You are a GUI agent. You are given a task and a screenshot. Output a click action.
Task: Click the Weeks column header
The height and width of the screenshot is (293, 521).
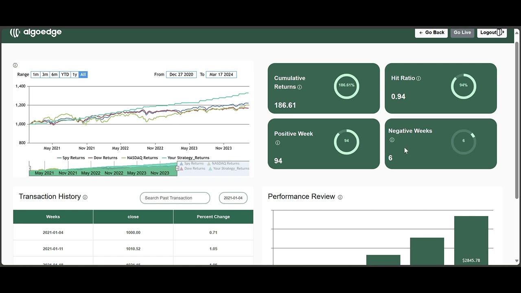(53, 217)
